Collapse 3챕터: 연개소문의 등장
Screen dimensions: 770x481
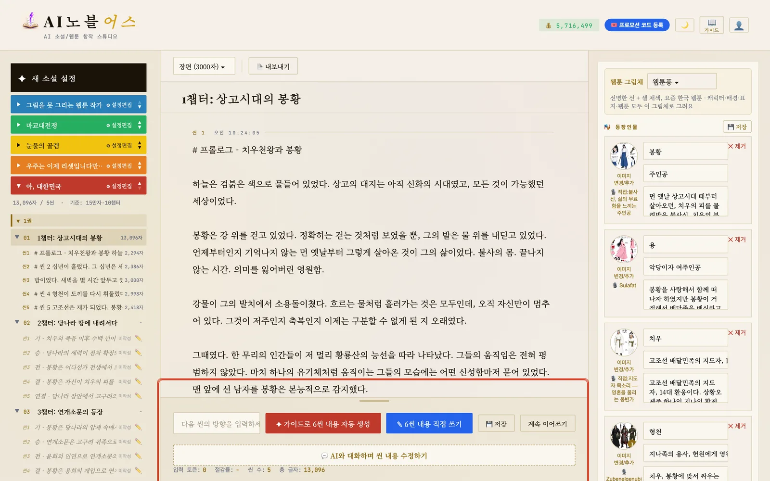[x=17, y=411]
